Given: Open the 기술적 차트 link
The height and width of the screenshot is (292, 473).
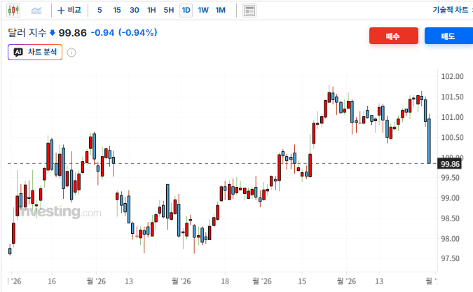Looking at the screenshot, I should [451, 10].
